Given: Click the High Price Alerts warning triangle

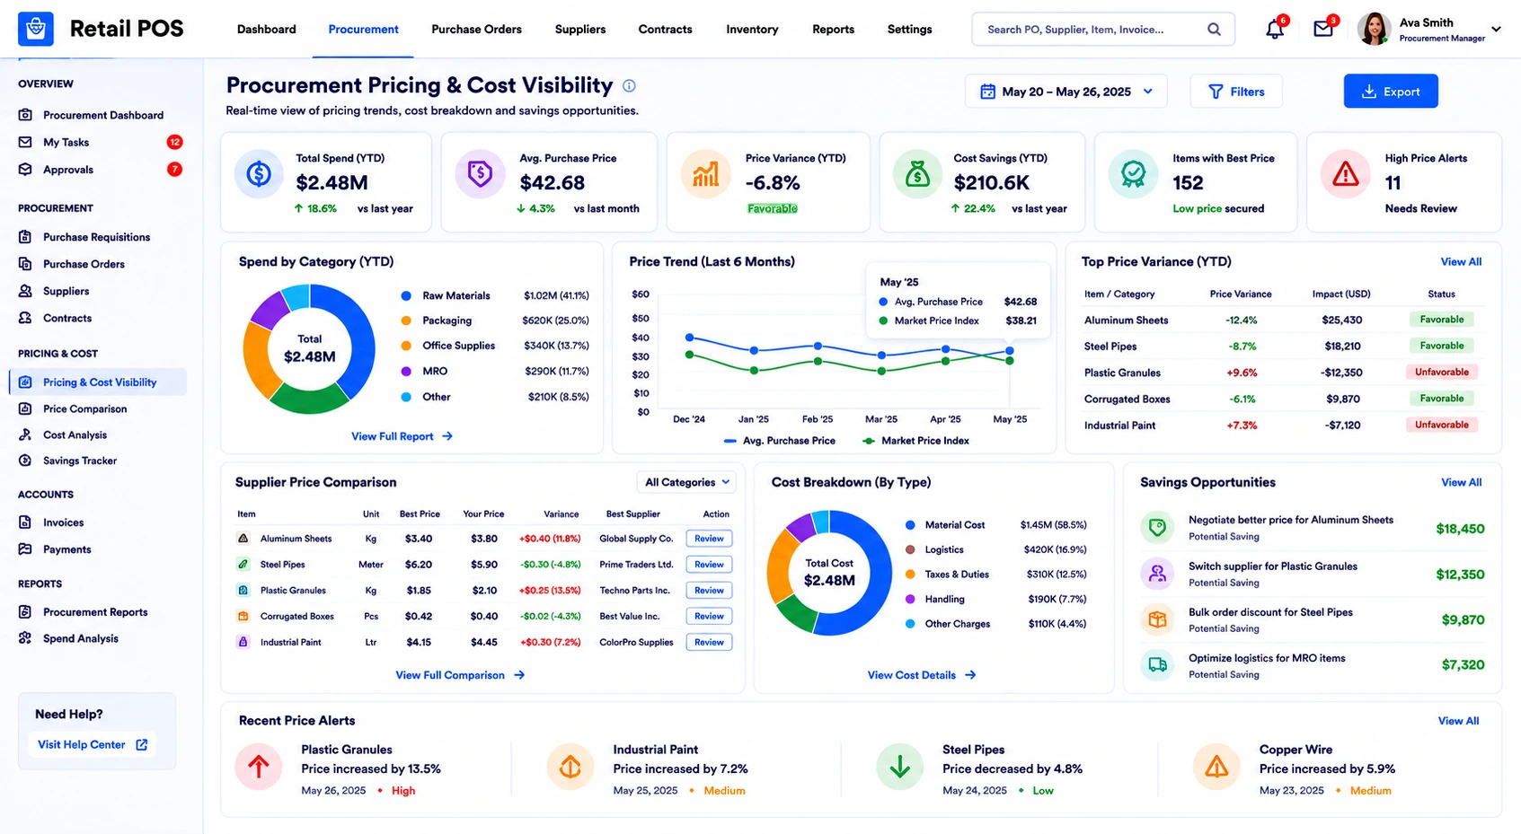Looking at the screenshot, I should click(x=1345, y=173).
